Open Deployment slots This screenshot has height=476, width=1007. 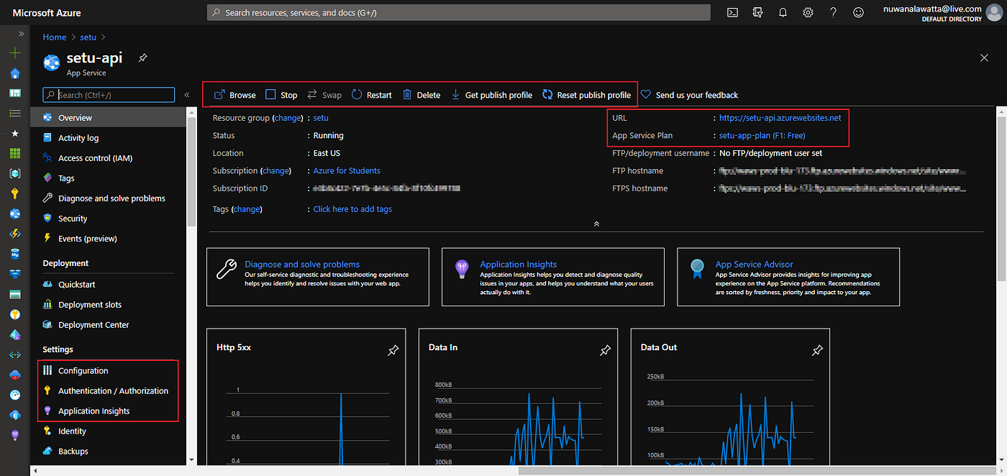tap(108, 305)
